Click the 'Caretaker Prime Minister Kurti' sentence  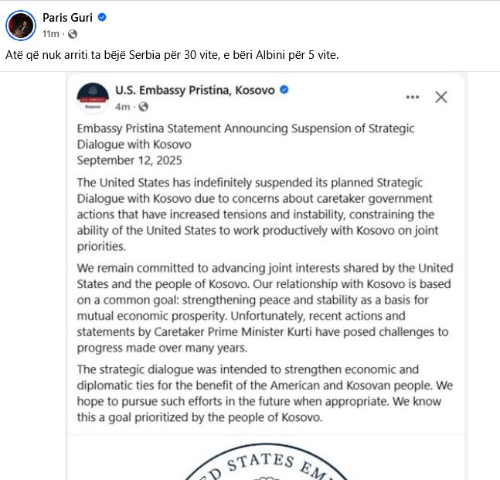click(x=263, y=332)
